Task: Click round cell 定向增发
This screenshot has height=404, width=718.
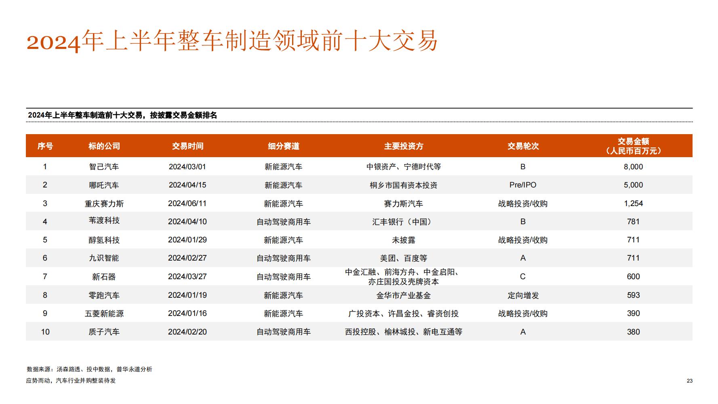Action: [523, 295]
